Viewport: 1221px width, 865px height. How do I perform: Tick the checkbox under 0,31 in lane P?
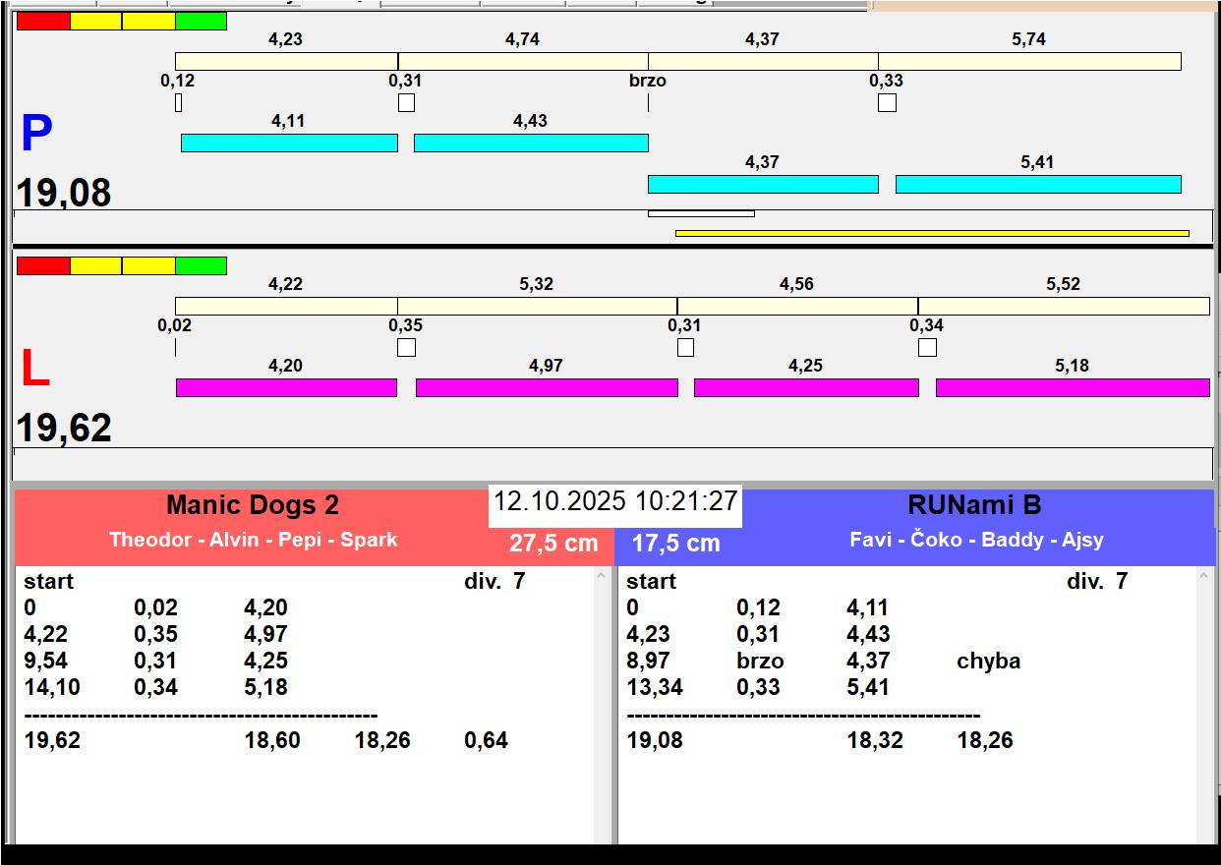(x=406, y=102)
